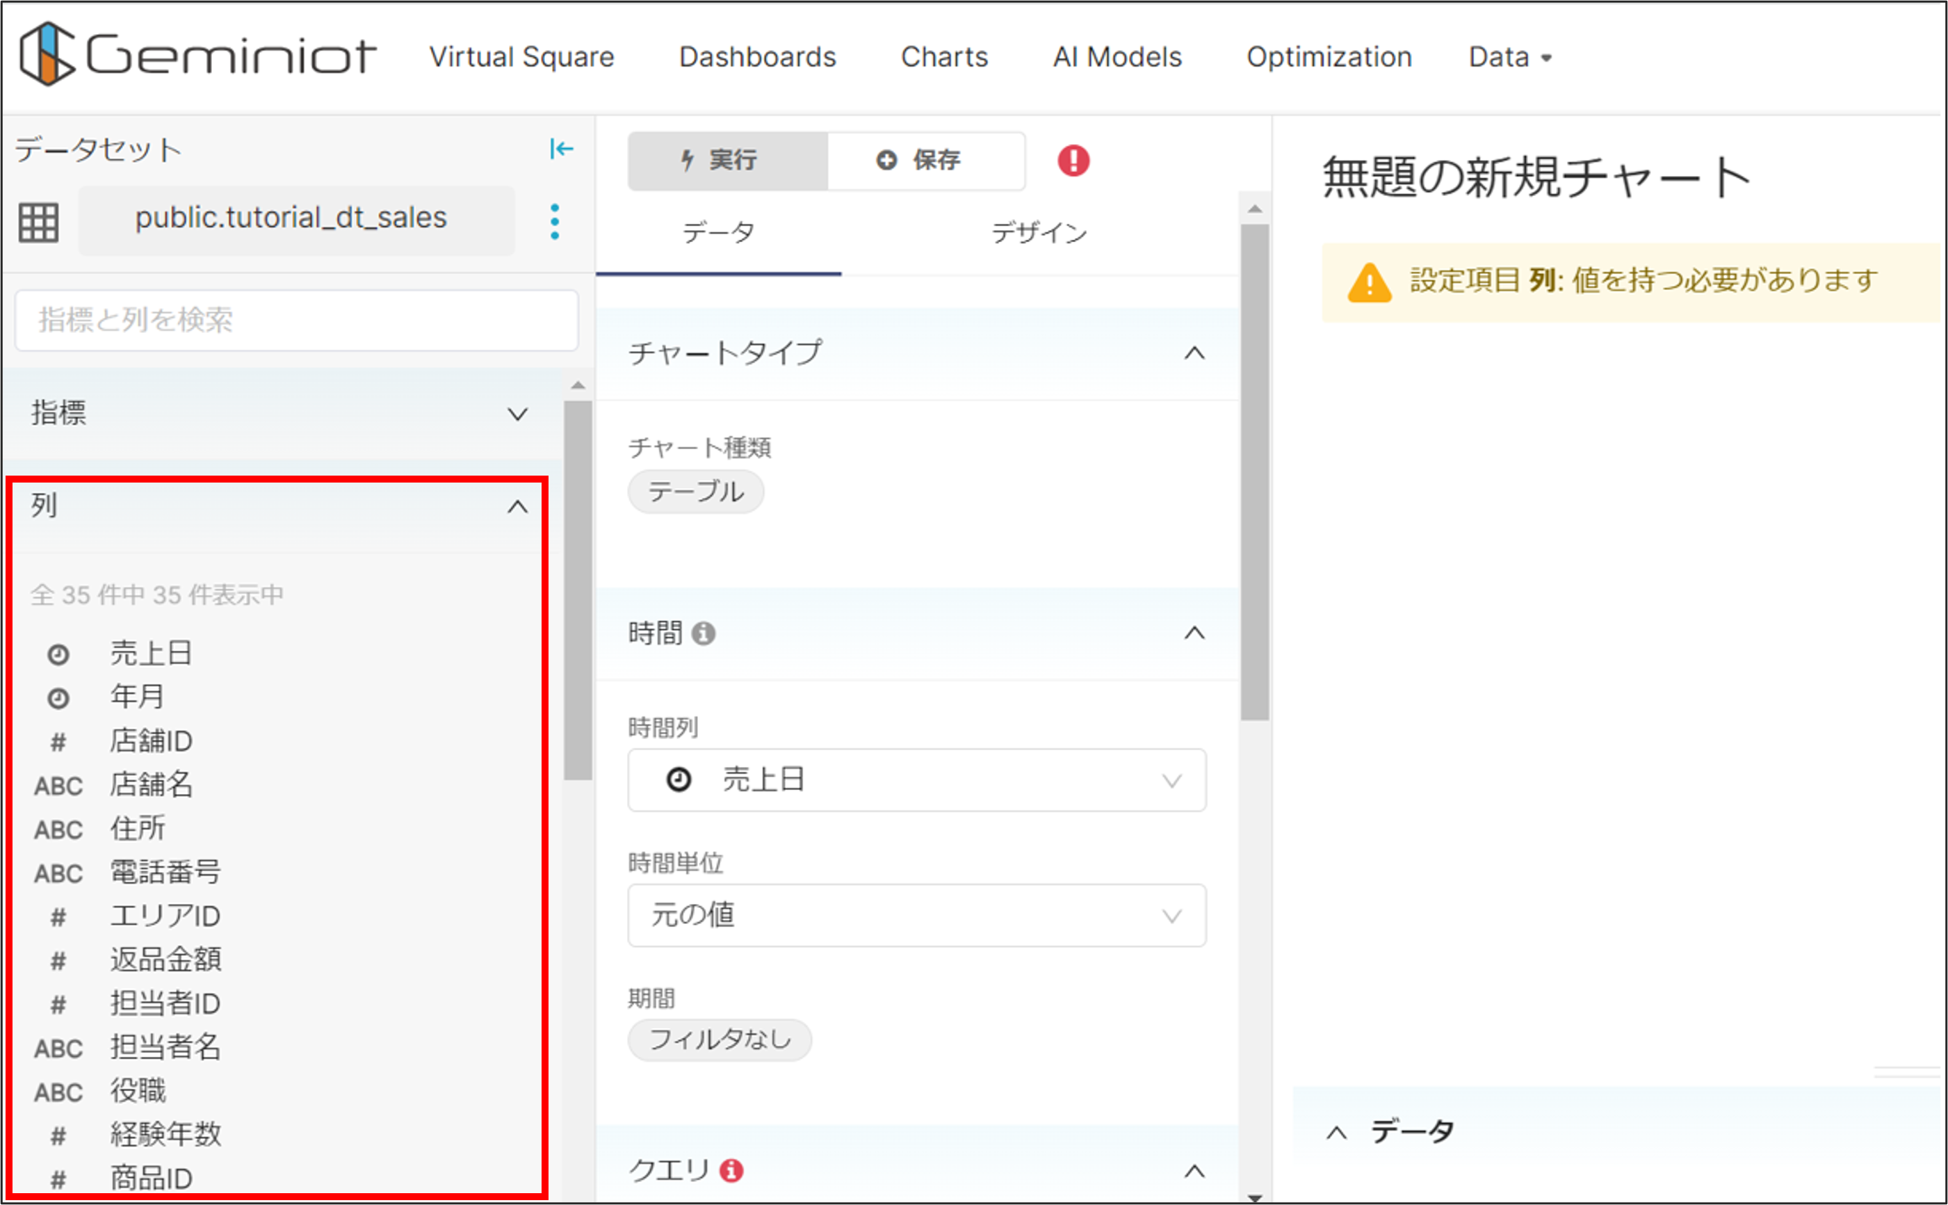The image size is (1948, 1205).
Task: Expand the 指標 section
Action: point(518,414)
